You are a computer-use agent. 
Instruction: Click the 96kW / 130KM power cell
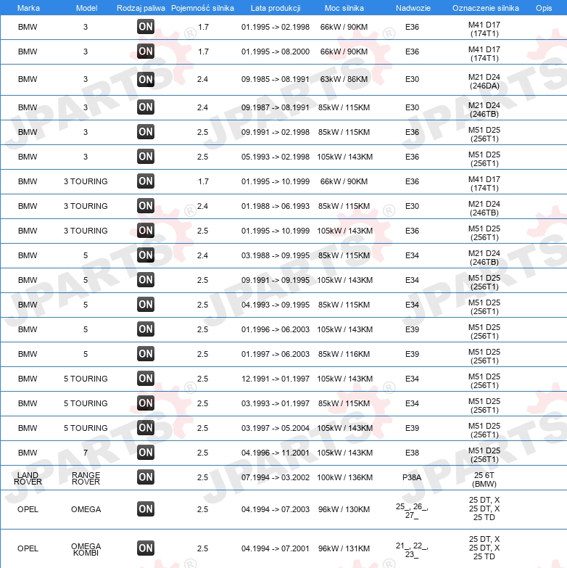tap(344, 509)
